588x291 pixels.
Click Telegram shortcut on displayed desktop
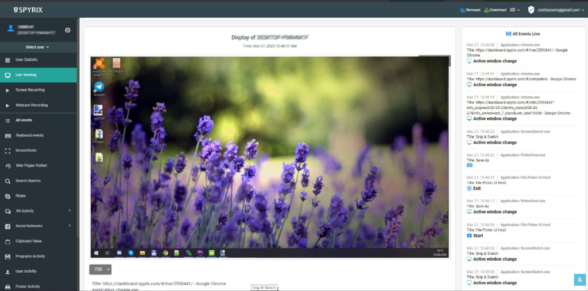pos(99,89)
